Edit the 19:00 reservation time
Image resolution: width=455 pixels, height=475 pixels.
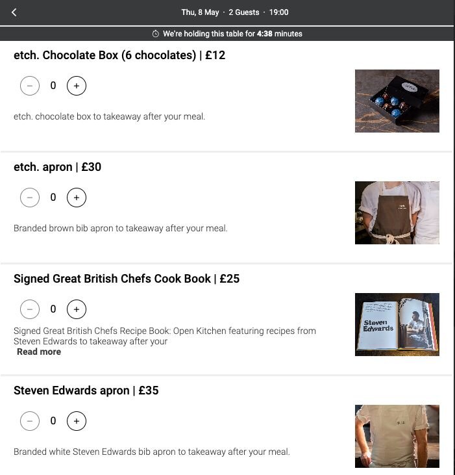278,12
